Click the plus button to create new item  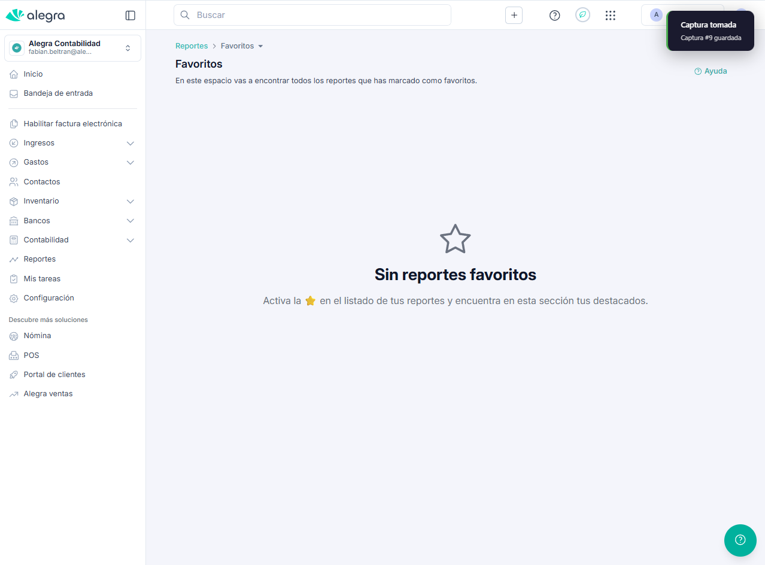pos(514,15)
